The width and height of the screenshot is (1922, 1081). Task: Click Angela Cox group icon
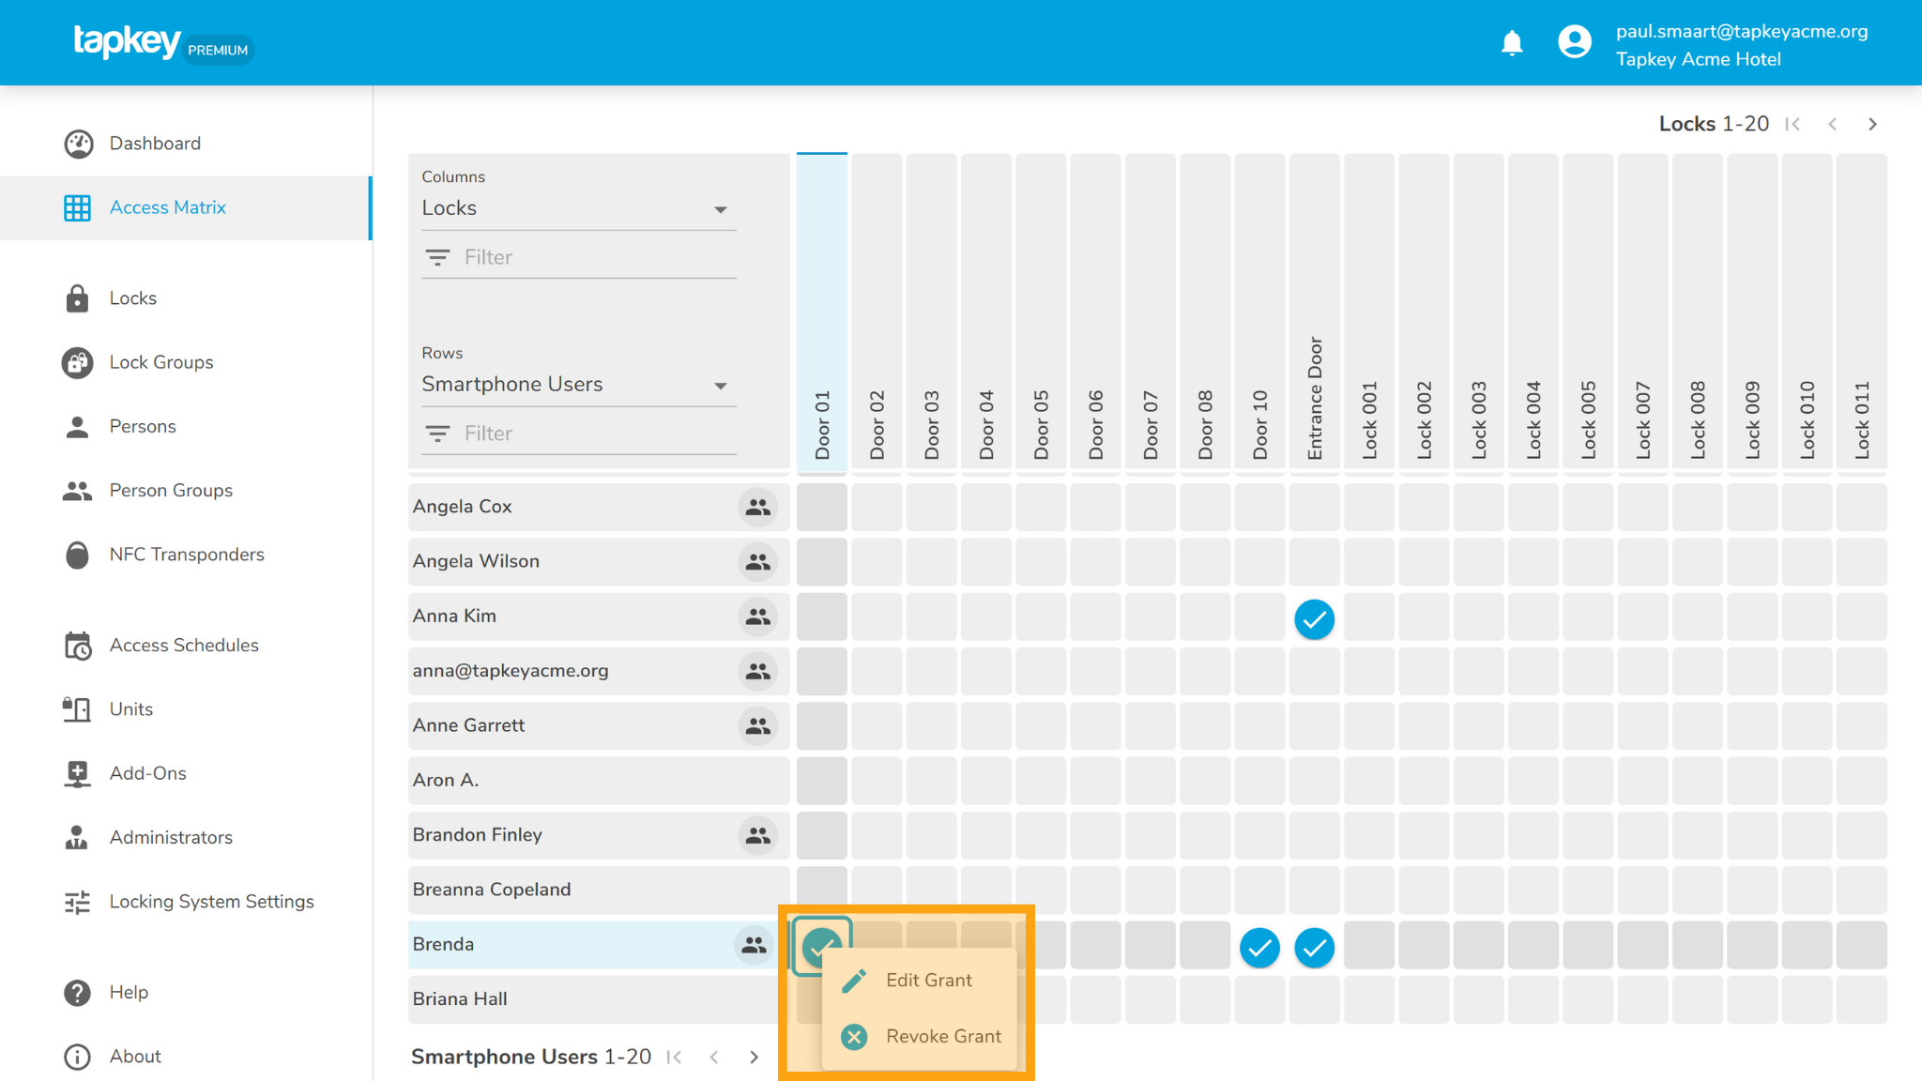(757, 507)
